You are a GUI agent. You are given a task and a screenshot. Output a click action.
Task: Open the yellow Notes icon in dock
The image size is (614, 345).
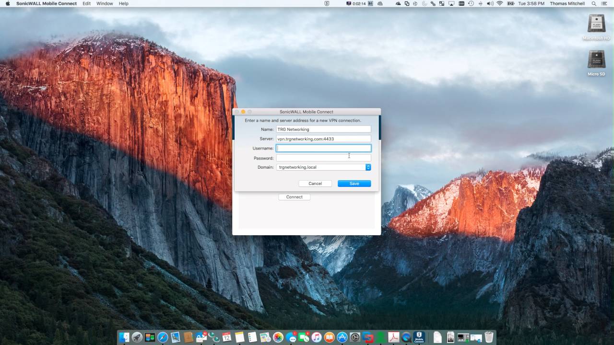[239, 337]
